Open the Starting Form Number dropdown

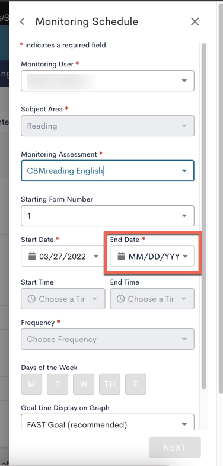tap(107, 216)
